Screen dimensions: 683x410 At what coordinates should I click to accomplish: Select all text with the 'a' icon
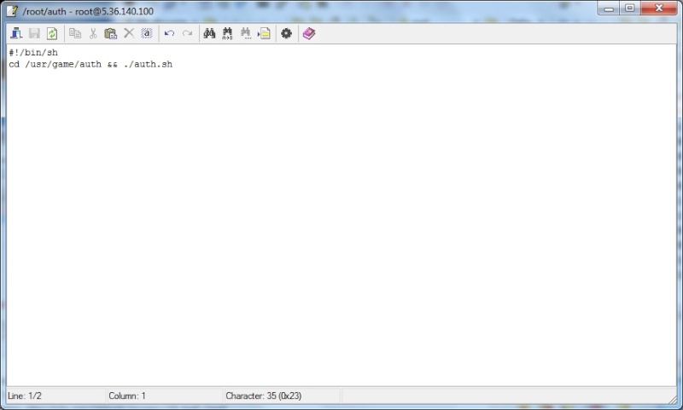tap(147, 33)
